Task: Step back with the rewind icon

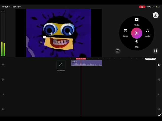Action: 3,109
